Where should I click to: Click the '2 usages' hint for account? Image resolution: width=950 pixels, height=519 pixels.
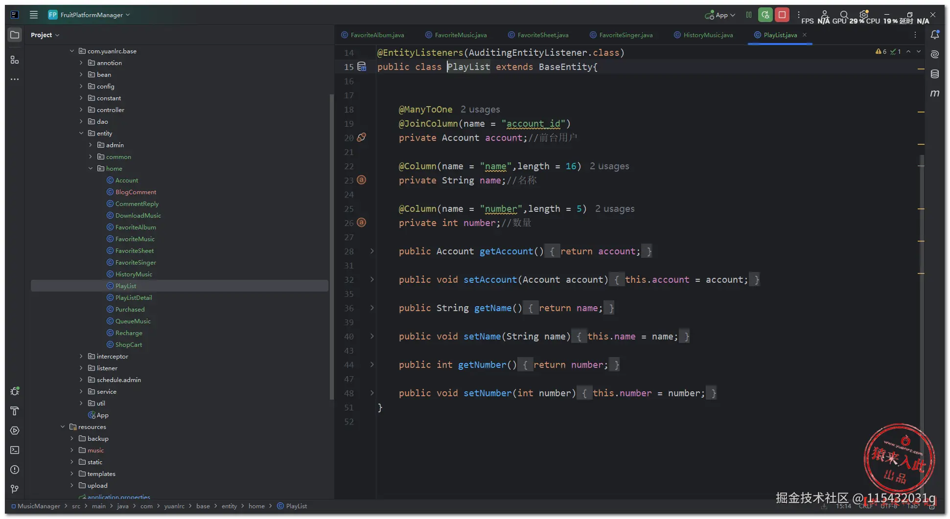480,110
